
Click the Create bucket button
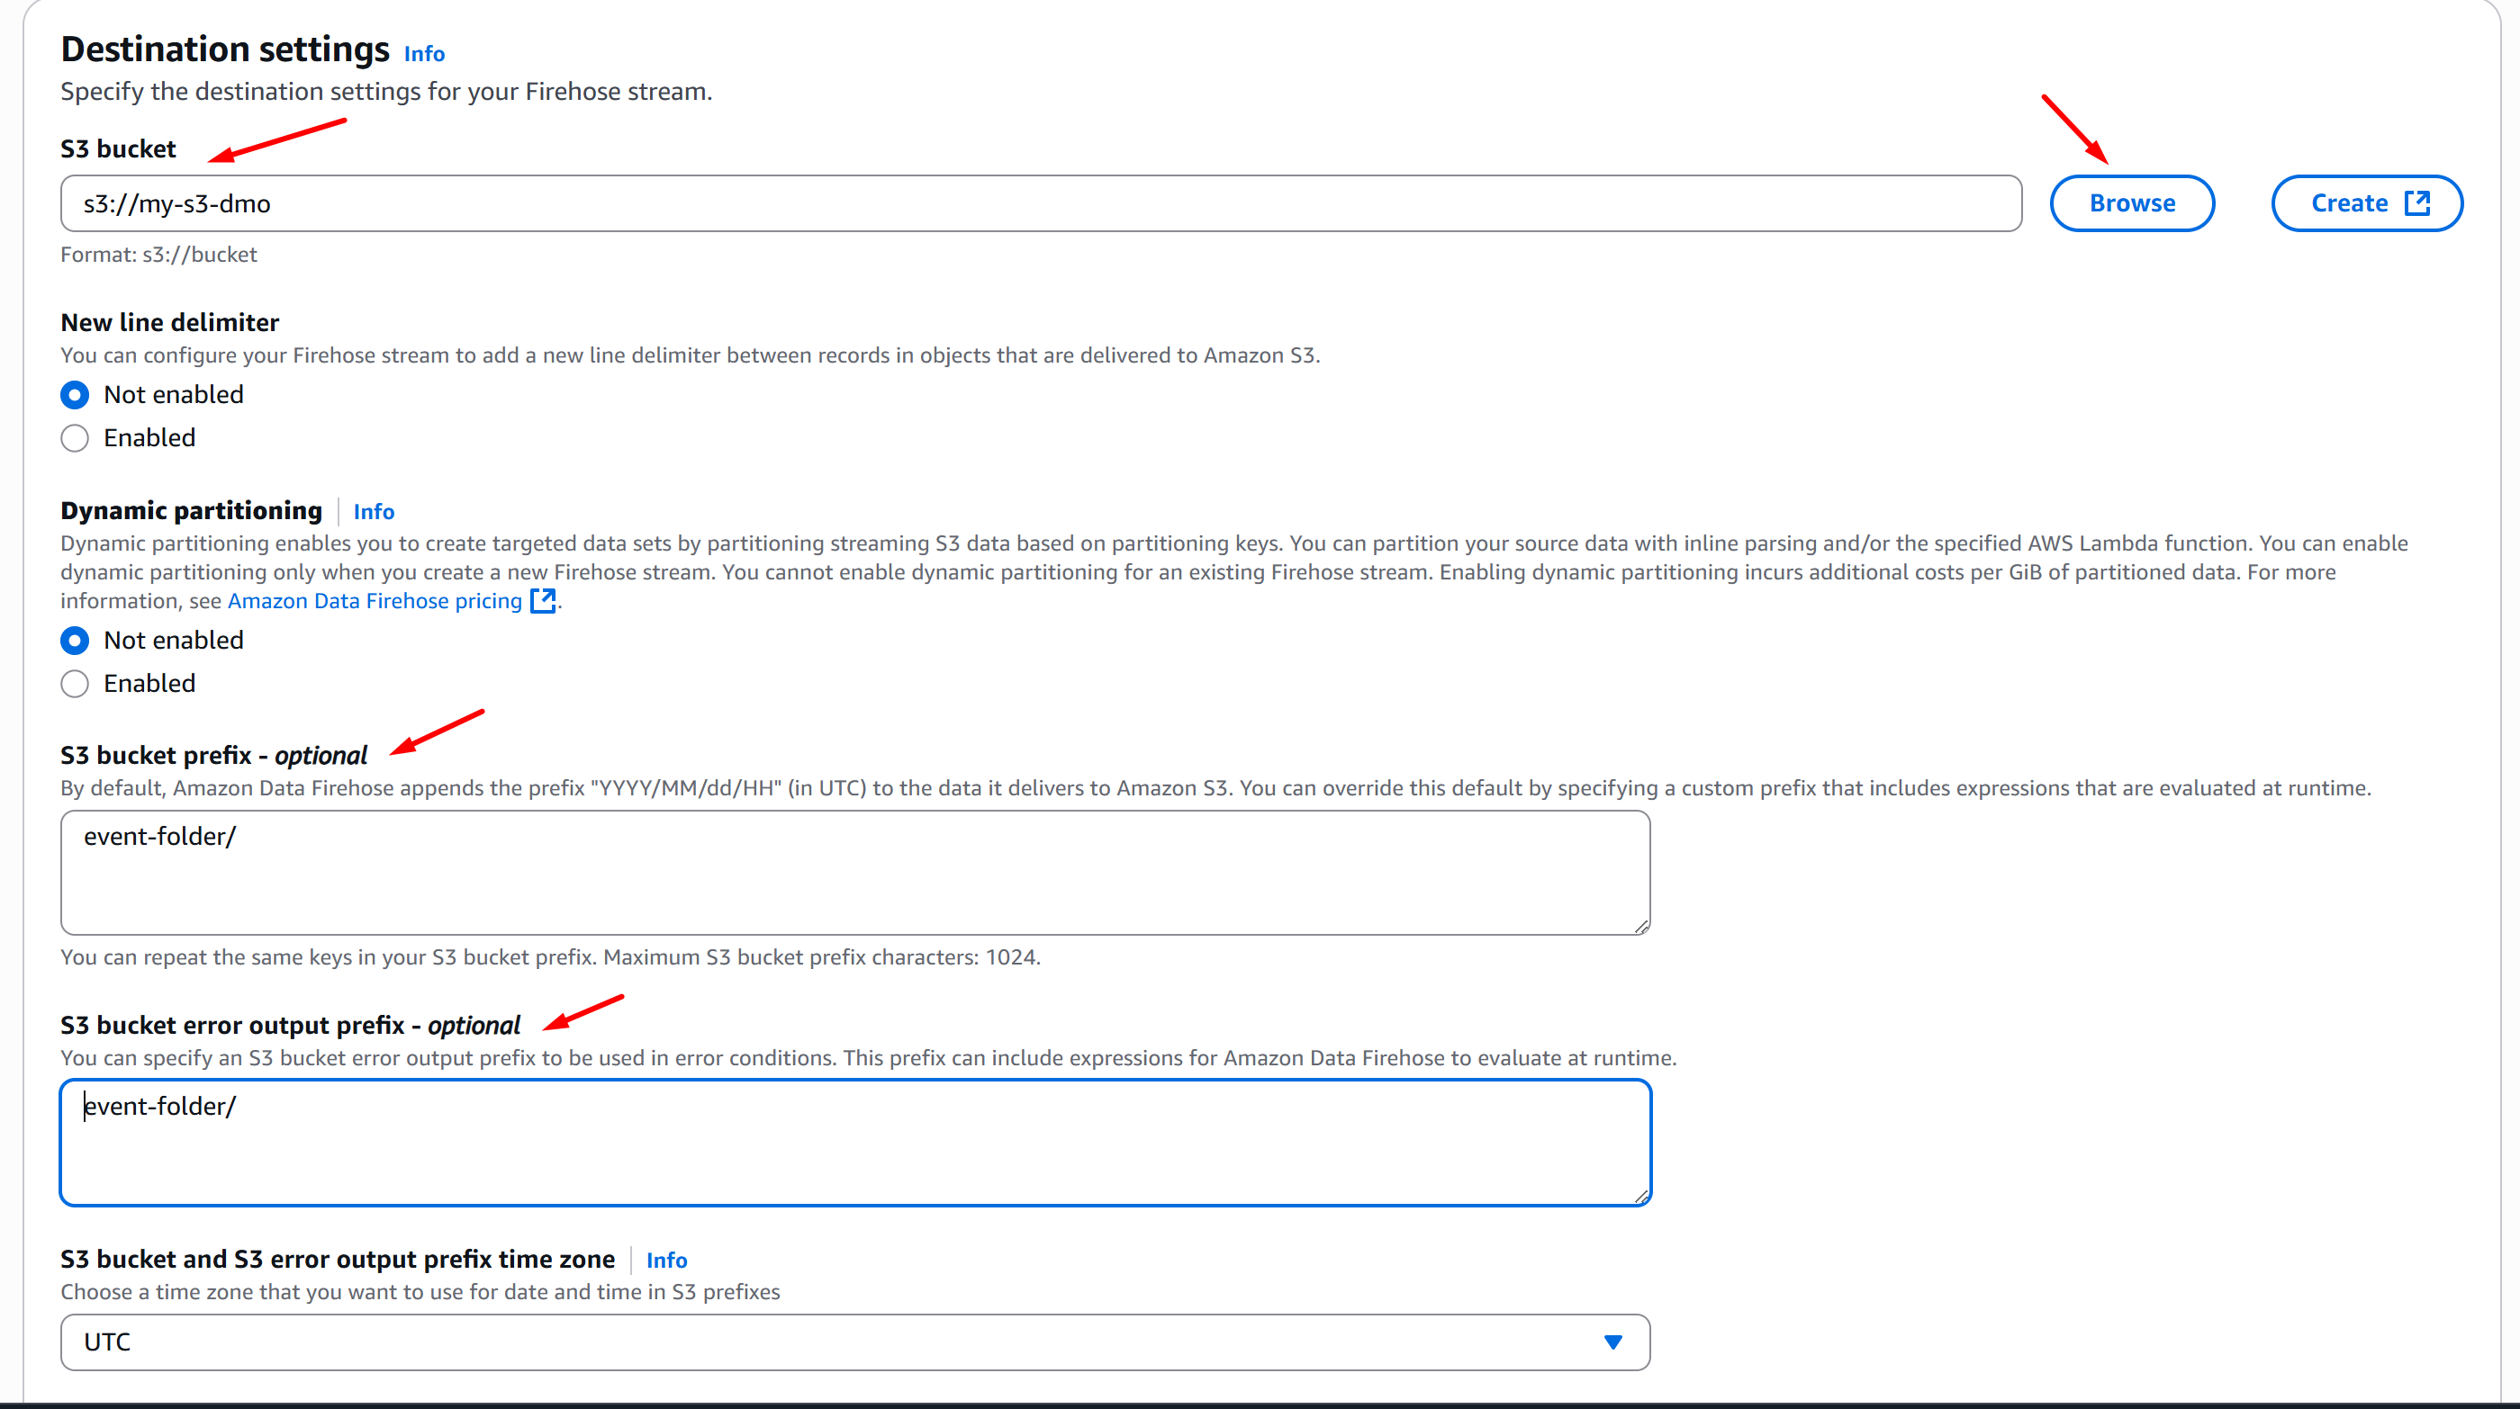point(2348,203)
